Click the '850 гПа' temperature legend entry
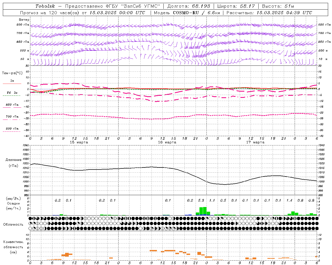 [12, 105]
